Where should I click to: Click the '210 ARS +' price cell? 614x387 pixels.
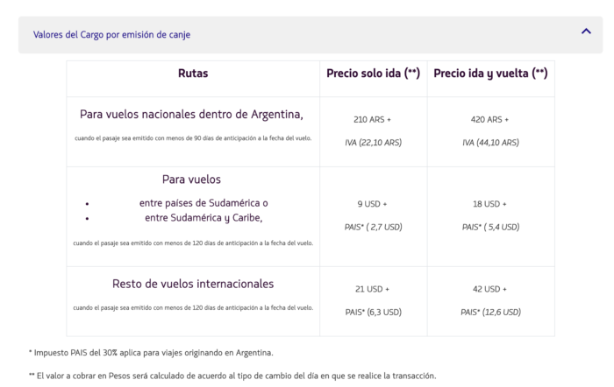[373, 119]
